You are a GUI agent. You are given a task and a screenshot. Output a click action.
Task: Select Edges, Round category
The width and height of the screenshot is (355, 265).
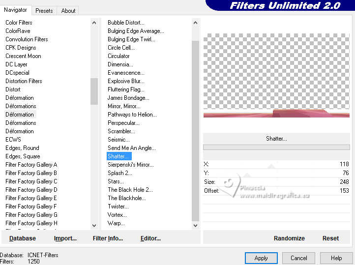pyautogui.click(x=22, y=148)
